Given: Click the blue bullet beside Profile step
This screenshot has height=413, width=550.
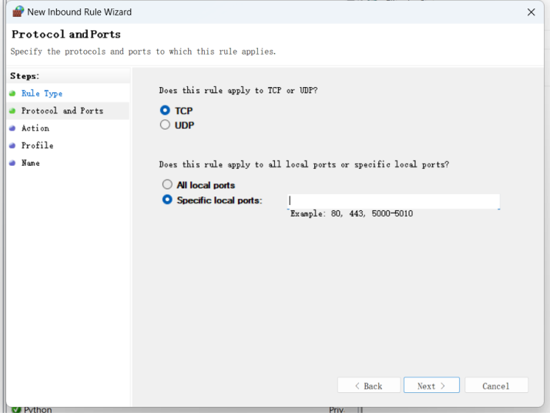Looking at the screenshot, I should 12,146.
